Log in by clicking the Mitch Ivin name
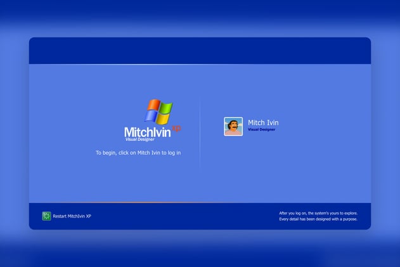The image size is (400, 267). (x=263, y=123)
